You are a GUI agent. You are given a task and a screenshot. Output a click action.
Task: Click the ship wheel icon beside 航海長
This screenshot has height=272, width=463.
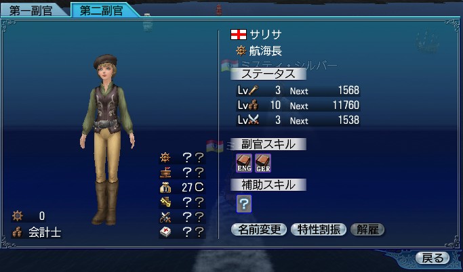tap(241, 51)
